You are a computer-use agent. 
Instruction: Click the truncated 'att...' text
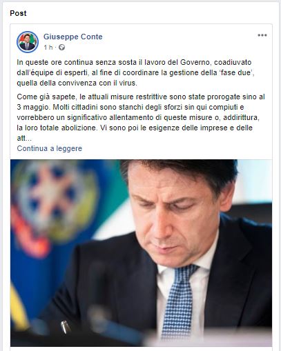pyautogui.click(x=24, y=138)
